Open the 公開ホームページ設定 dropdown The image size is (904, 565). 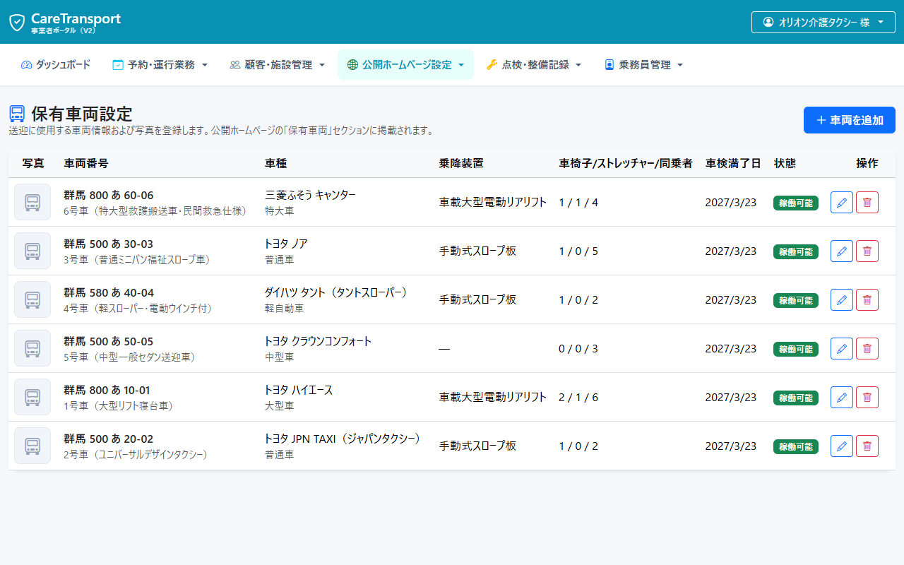click(406, 65)
